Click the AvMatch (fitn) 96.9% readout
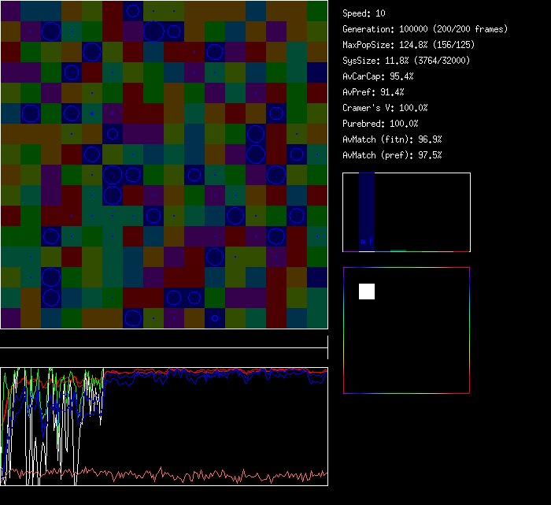 coord(392,139)
